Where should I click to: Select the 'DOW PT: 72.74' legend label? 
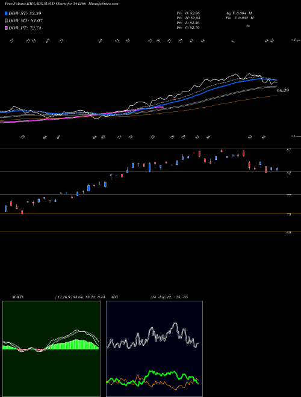tap(25, 28)
